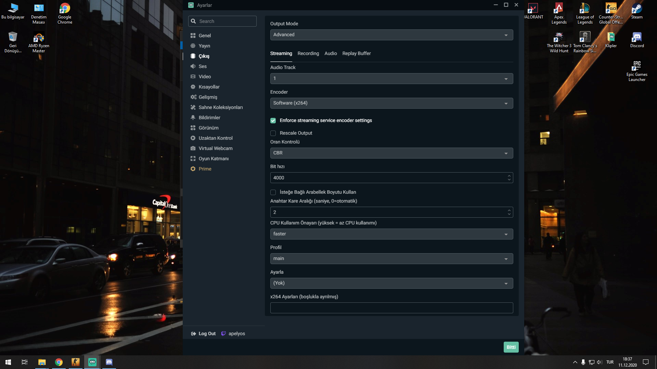The width and height of the screenshot is (657, 369).
Task: Click the x264 Ayarları text field
Action: (391, 308)
